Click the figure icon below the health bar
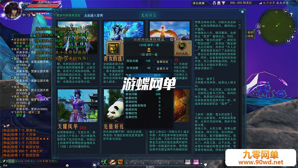 (24, 15)
